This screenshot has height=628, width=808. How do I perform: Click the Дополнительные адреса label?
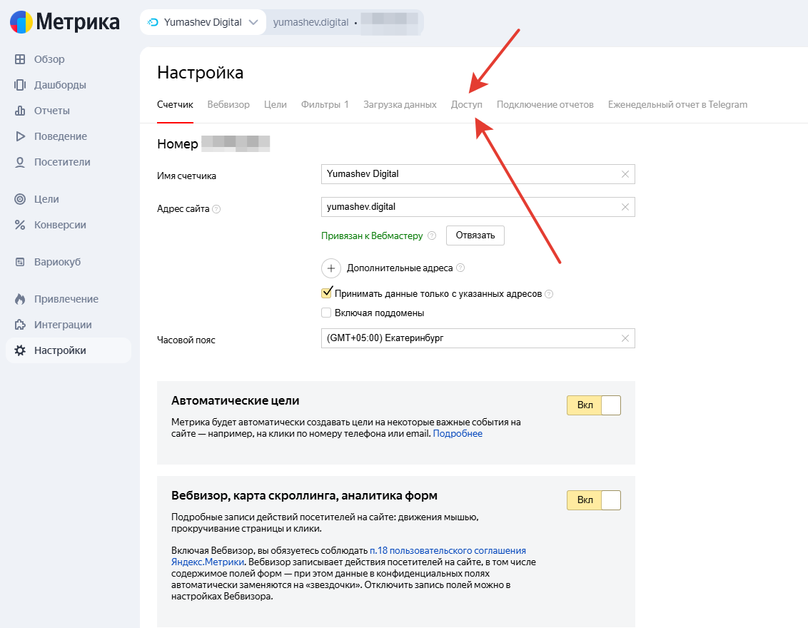[400, 268]
